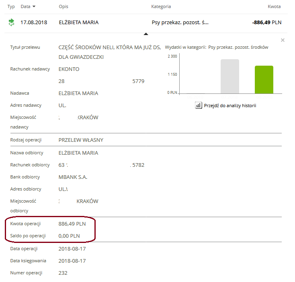Sort by the Data column arrow
295x282 pixels.
tap(34, 6)
